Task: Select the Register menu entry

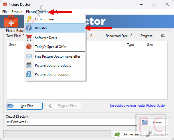Action: (x=55, y=28)
